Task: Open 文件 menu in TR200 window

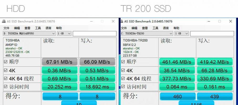Action: point(124,28)
